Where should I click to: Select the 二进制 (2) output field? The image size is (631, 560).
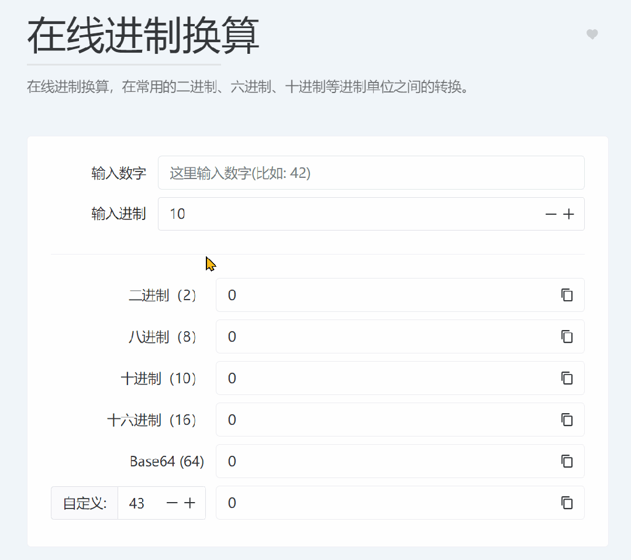pyautogui.click(x=400, y=295)
